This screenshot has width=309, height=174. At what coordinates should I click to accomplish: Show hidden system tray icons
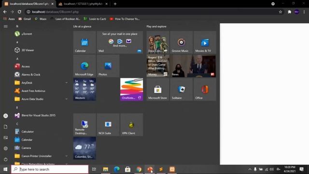[250, 169]
